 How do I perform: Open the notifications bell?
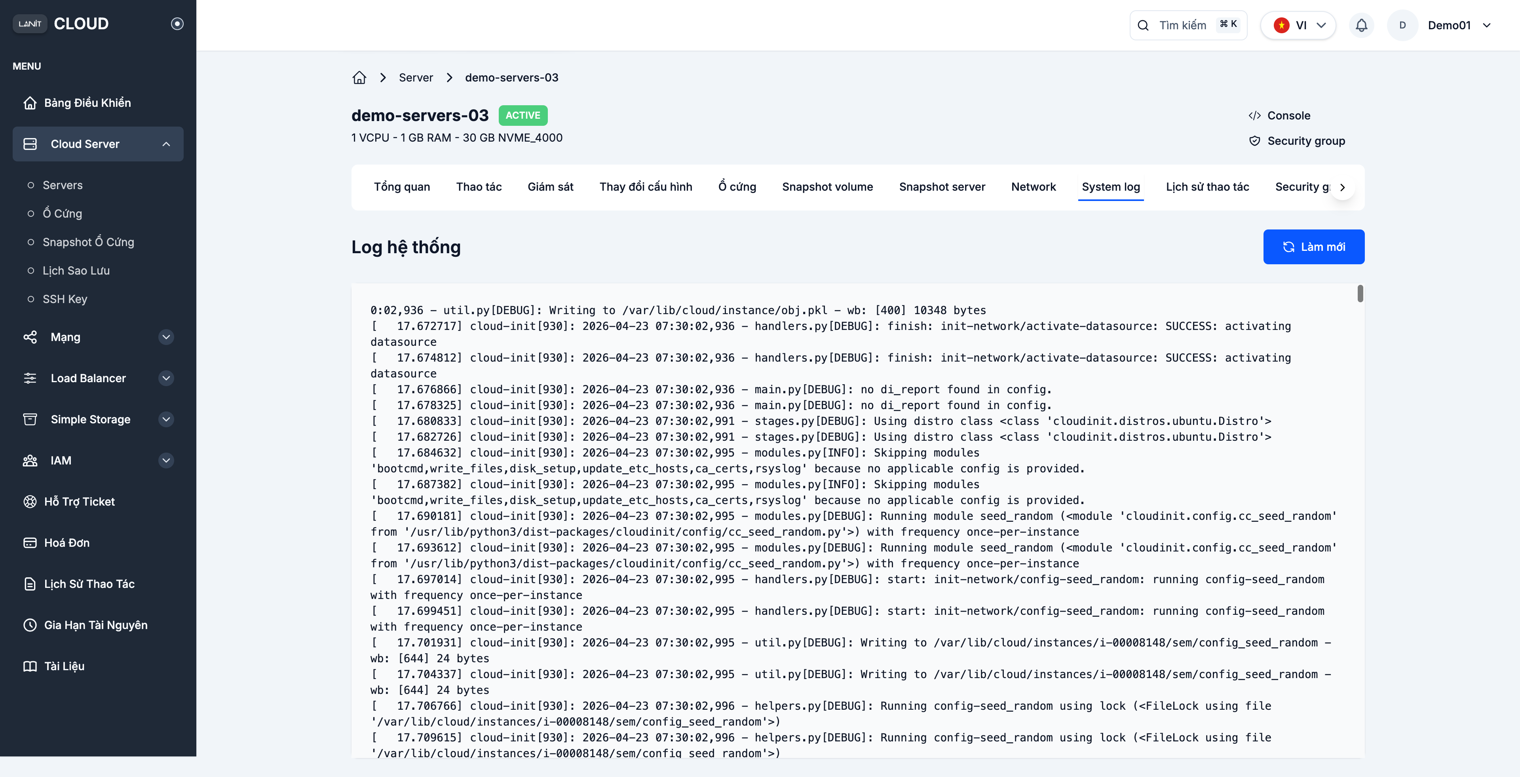click(x=1361, y=25)
